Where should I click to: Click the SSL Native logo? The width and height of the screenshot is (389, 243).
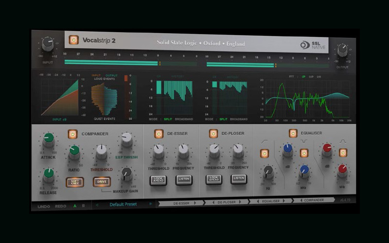pyautogui.click(x=313, y=45)
